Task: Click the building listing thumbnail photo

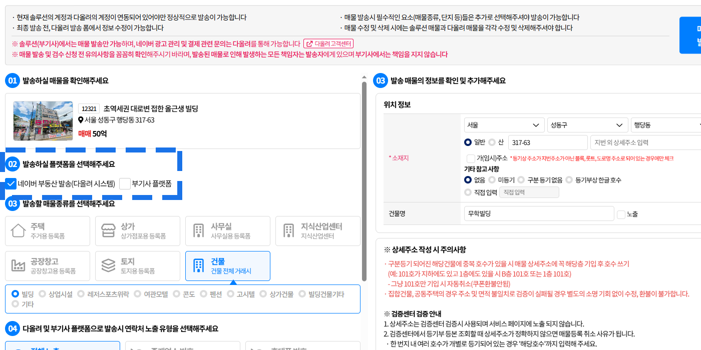Action: [43, 121]
